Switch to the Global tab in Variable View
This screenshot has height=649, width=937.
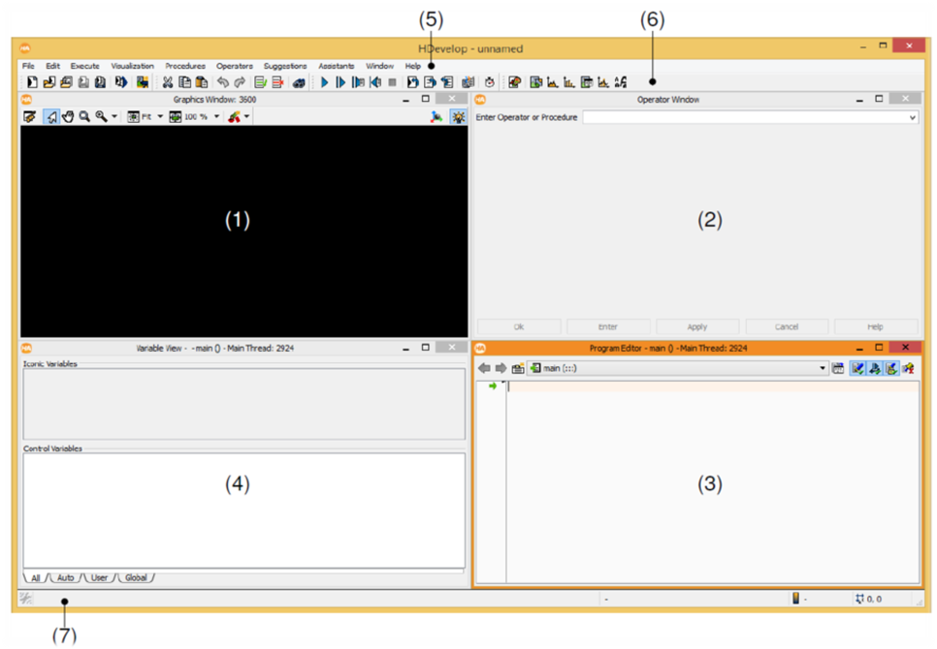(x=136, y=578)
